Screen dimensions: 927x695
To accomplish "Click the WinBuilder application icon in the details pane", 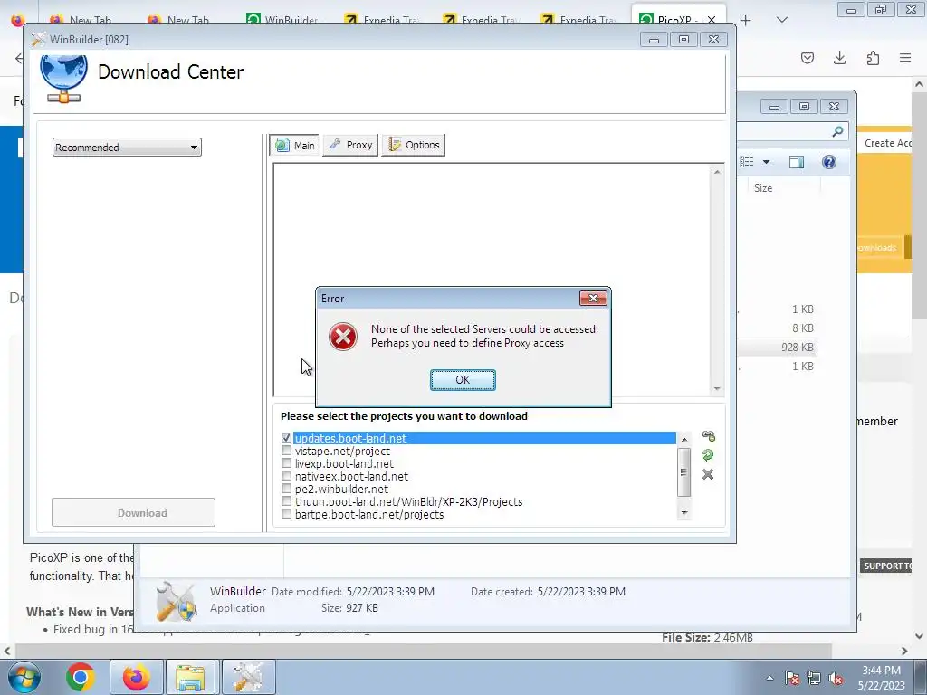I will click(x=176, y=601).
